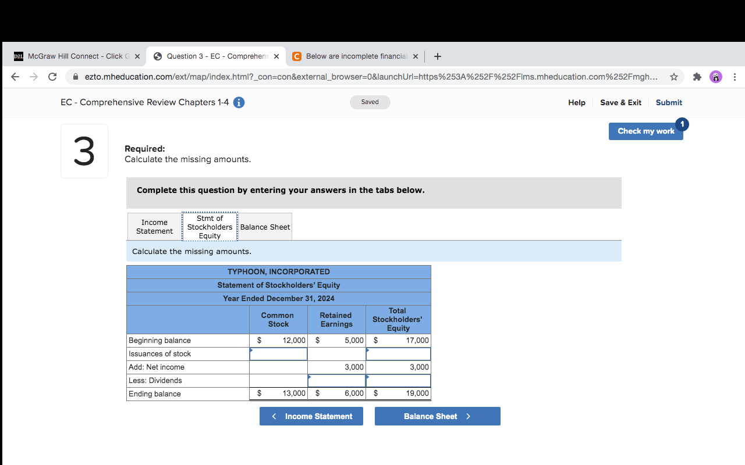
Task: Go forward using Balance Sheet button
Action: (438, 416)
